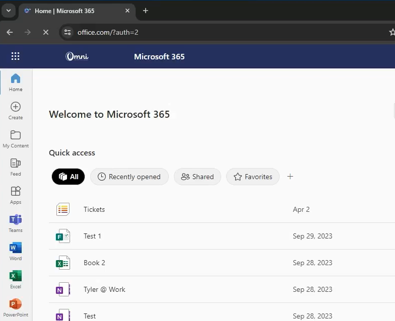Click the Omni company logo
The width and height of the screenshot is (395, 321).
pyautogui.click(x=77, y=56)
